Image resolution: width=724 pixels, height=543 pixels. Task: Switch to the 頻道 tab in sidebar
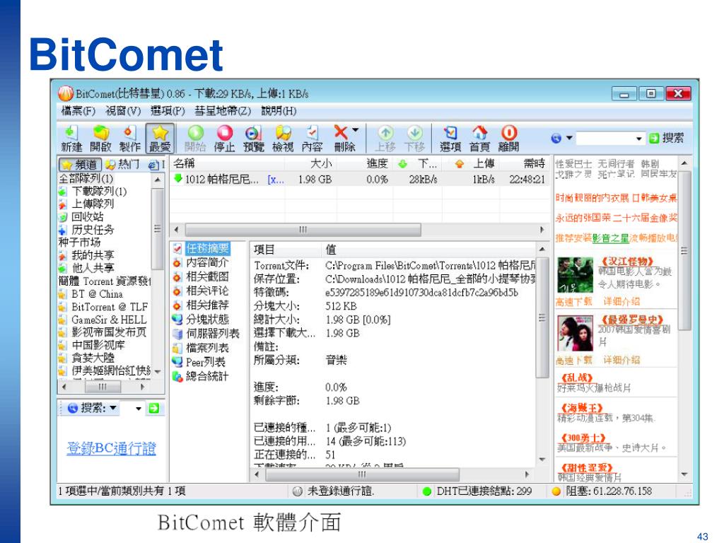click(x=81, y=164)
